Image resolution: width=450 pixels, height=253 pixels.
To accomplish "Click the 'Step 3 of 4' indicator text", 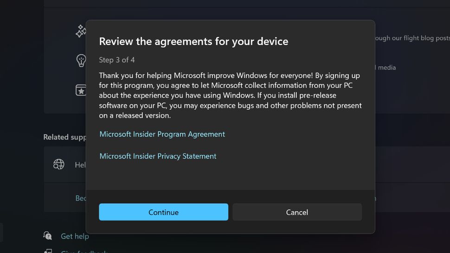I will pyautogui.click(x=117, y=60).
